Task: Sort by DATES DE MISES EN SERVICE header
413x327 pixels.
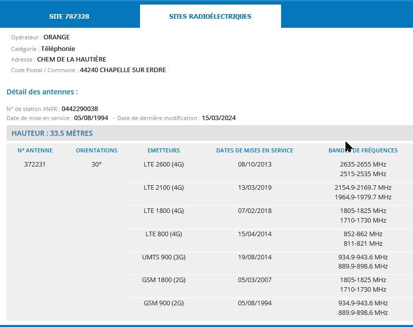Action: pyautogui.click(x=254, y=150)
